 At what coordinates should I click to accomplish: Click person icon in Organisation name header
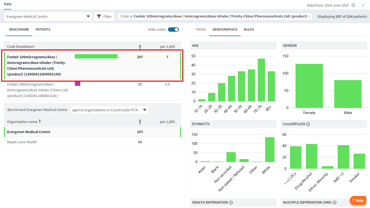140,122
